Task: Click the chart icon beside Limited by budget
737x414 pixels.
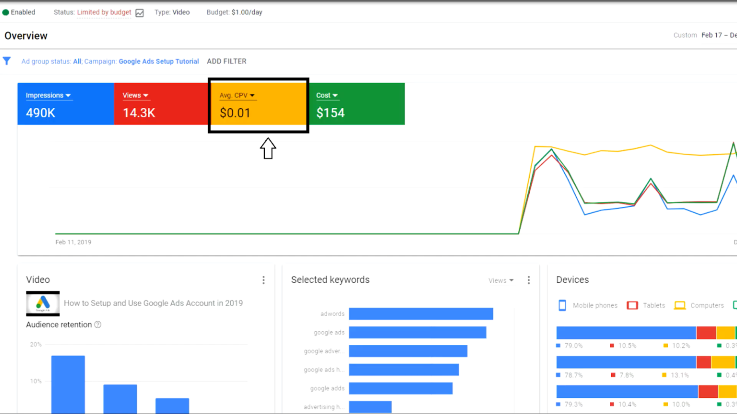Action: (x=139, y=13)
